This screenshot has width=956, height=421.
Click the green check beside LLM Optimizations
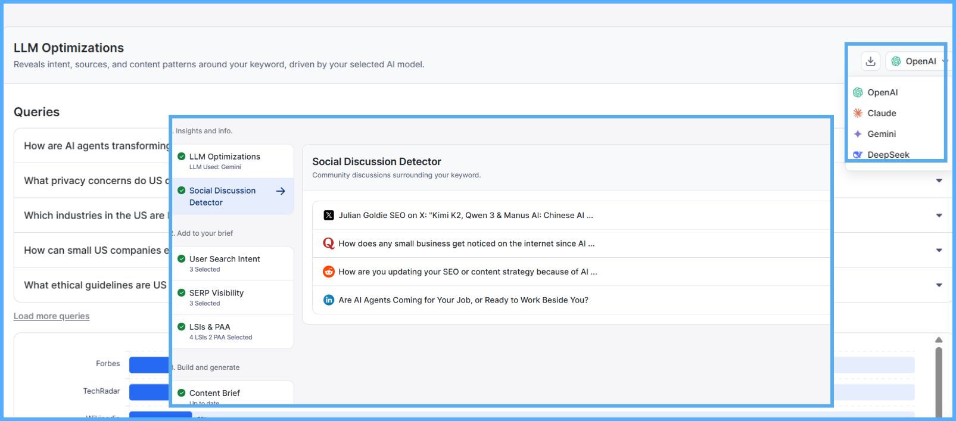click(182, 157)
